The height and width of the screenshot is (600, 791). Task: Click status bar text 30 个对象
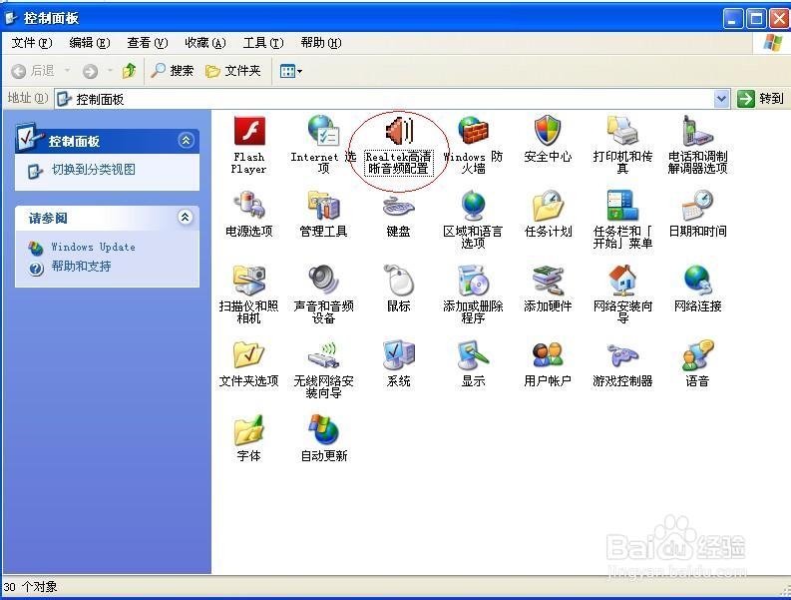(30, 587)
